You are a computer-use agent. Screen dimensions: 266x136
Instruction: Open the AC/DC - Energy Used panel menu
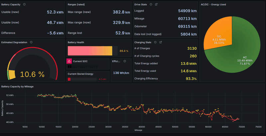coord(213,4)
